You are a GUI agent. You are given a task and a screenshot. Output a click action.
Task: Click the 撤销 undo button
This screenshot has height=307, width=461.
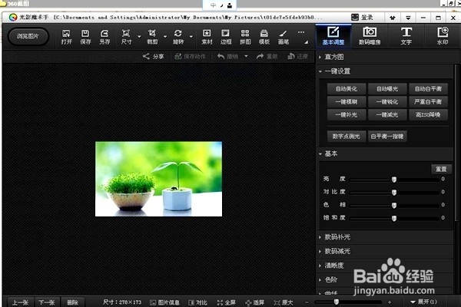[x=227, y=56]
